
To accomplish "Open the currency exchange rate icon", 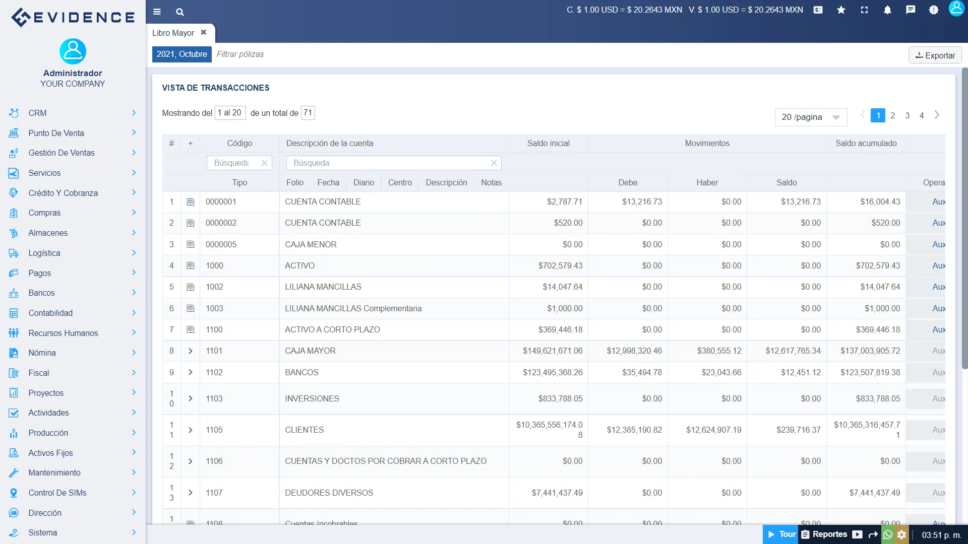I will (818, 10).
